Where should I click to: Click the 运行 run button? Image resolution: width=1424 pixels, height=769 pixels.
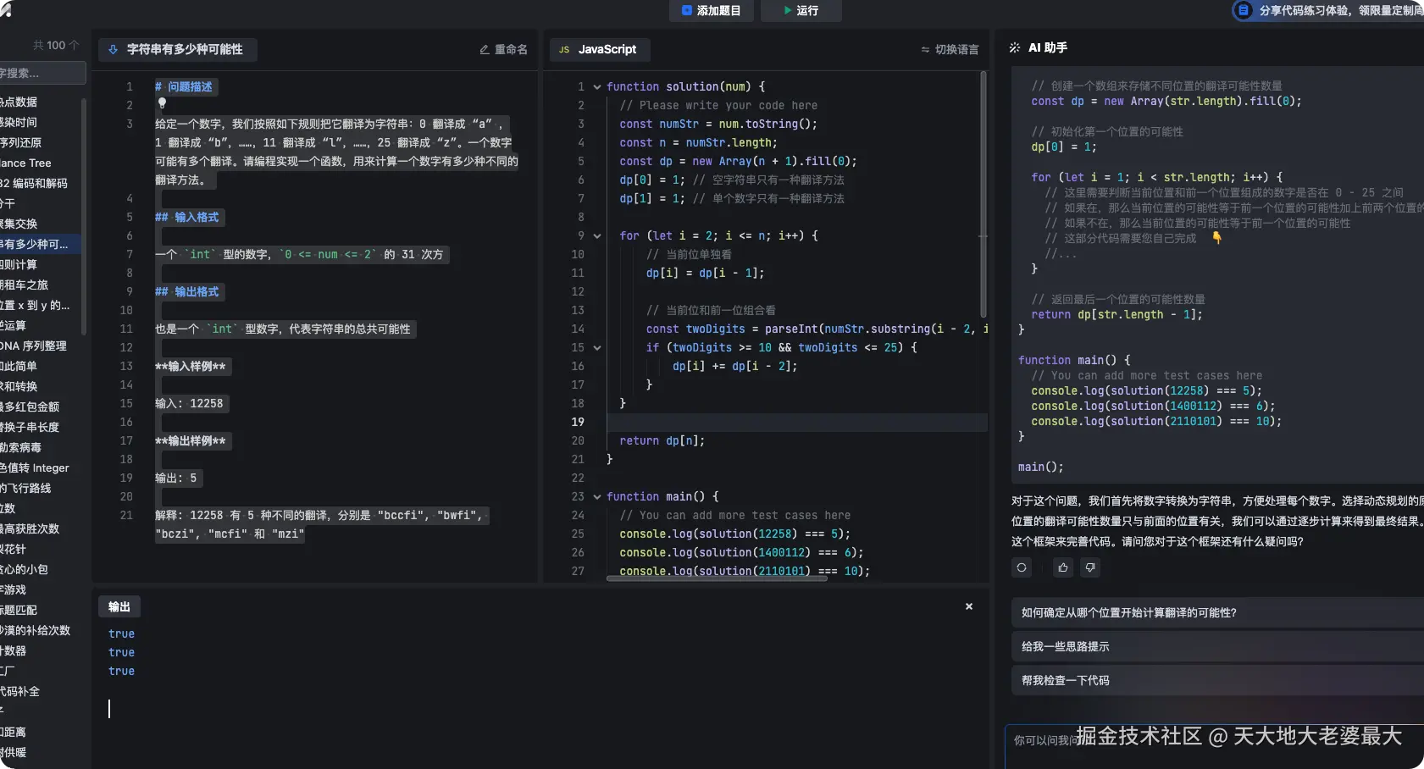point(801,10)
